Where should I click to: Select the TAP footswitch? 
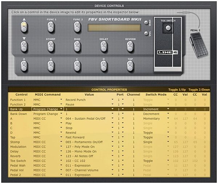130,67
